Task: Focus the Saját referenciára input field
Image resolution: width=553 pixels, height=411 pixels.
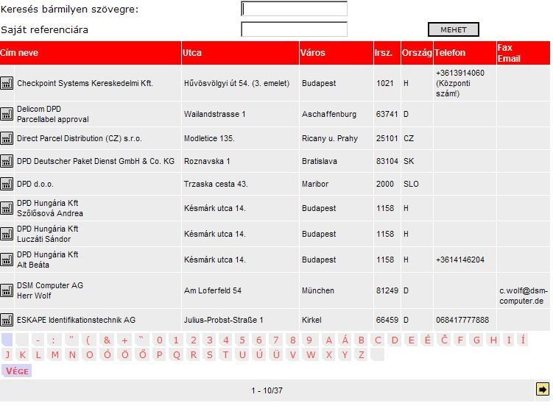Action: point(294,29)
